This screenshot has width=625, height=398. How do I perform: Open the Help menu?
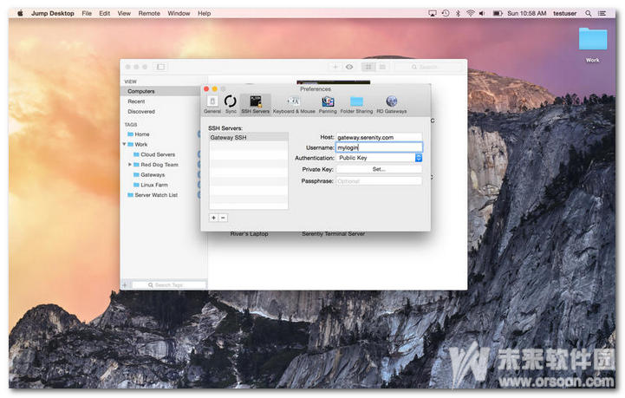tap(204, 13)
